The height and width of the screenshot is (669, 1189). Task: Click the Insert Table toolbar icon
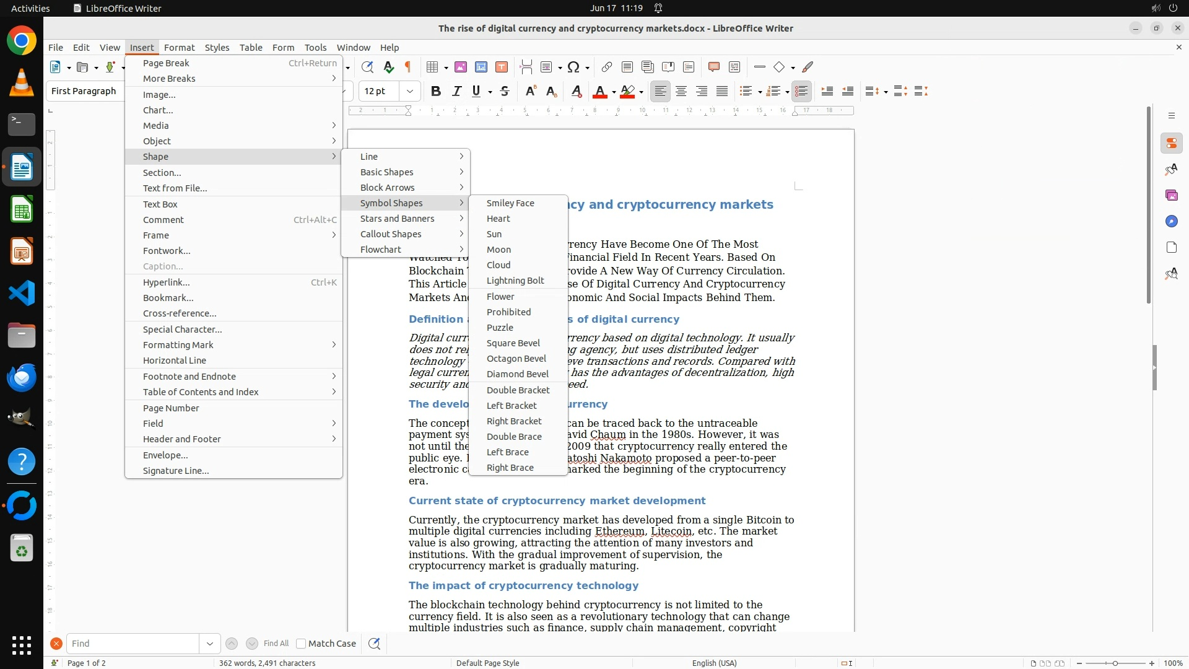coord(433,67)
